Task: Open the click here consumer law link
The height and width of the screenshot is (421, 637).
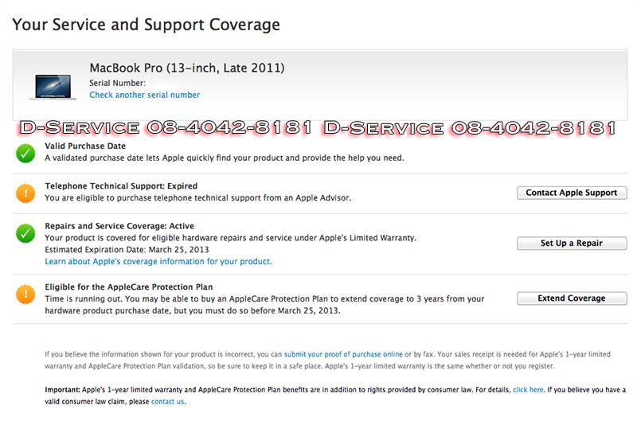Action: pos(528,389)
